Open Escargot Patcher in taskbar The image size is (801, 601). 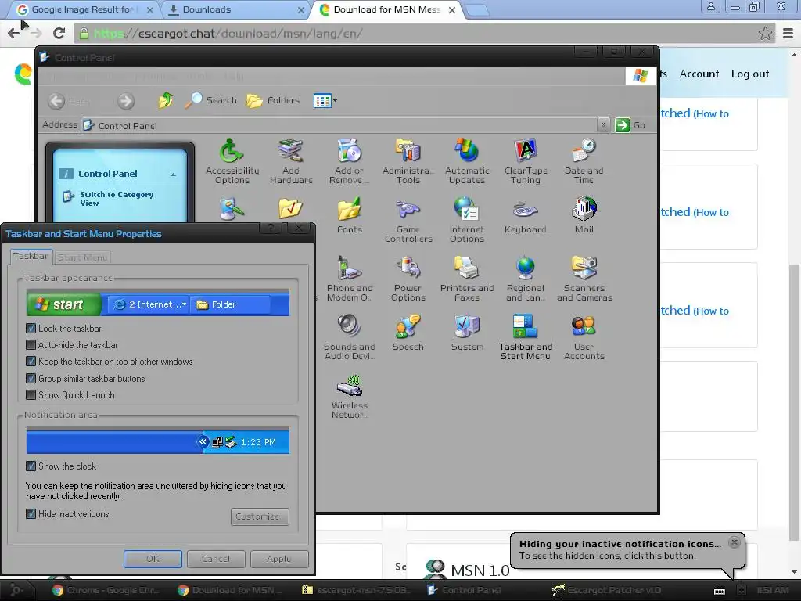pos(607,590)
